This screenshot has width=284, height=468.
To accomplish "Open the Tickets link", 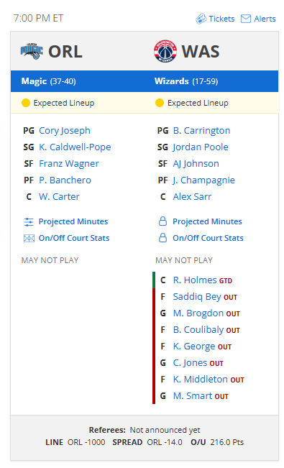I will pos(221,19).
